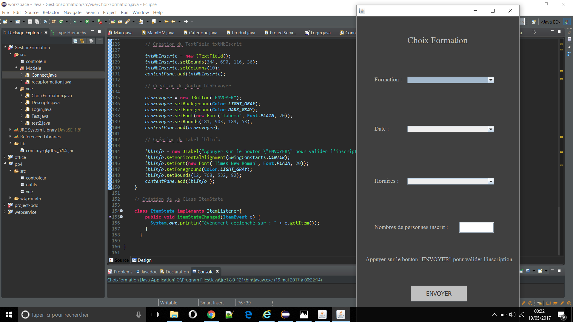Click the Save All toolbar icon
This screenshot has width=573, height=322.
pyautogui.click(x=37, y=21)
